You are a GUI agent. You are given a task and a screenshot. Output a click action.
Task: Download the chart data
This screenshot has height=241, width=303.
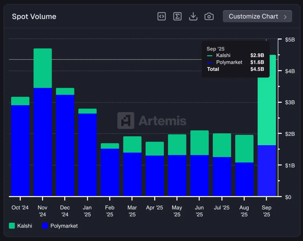tap(193, 17)
